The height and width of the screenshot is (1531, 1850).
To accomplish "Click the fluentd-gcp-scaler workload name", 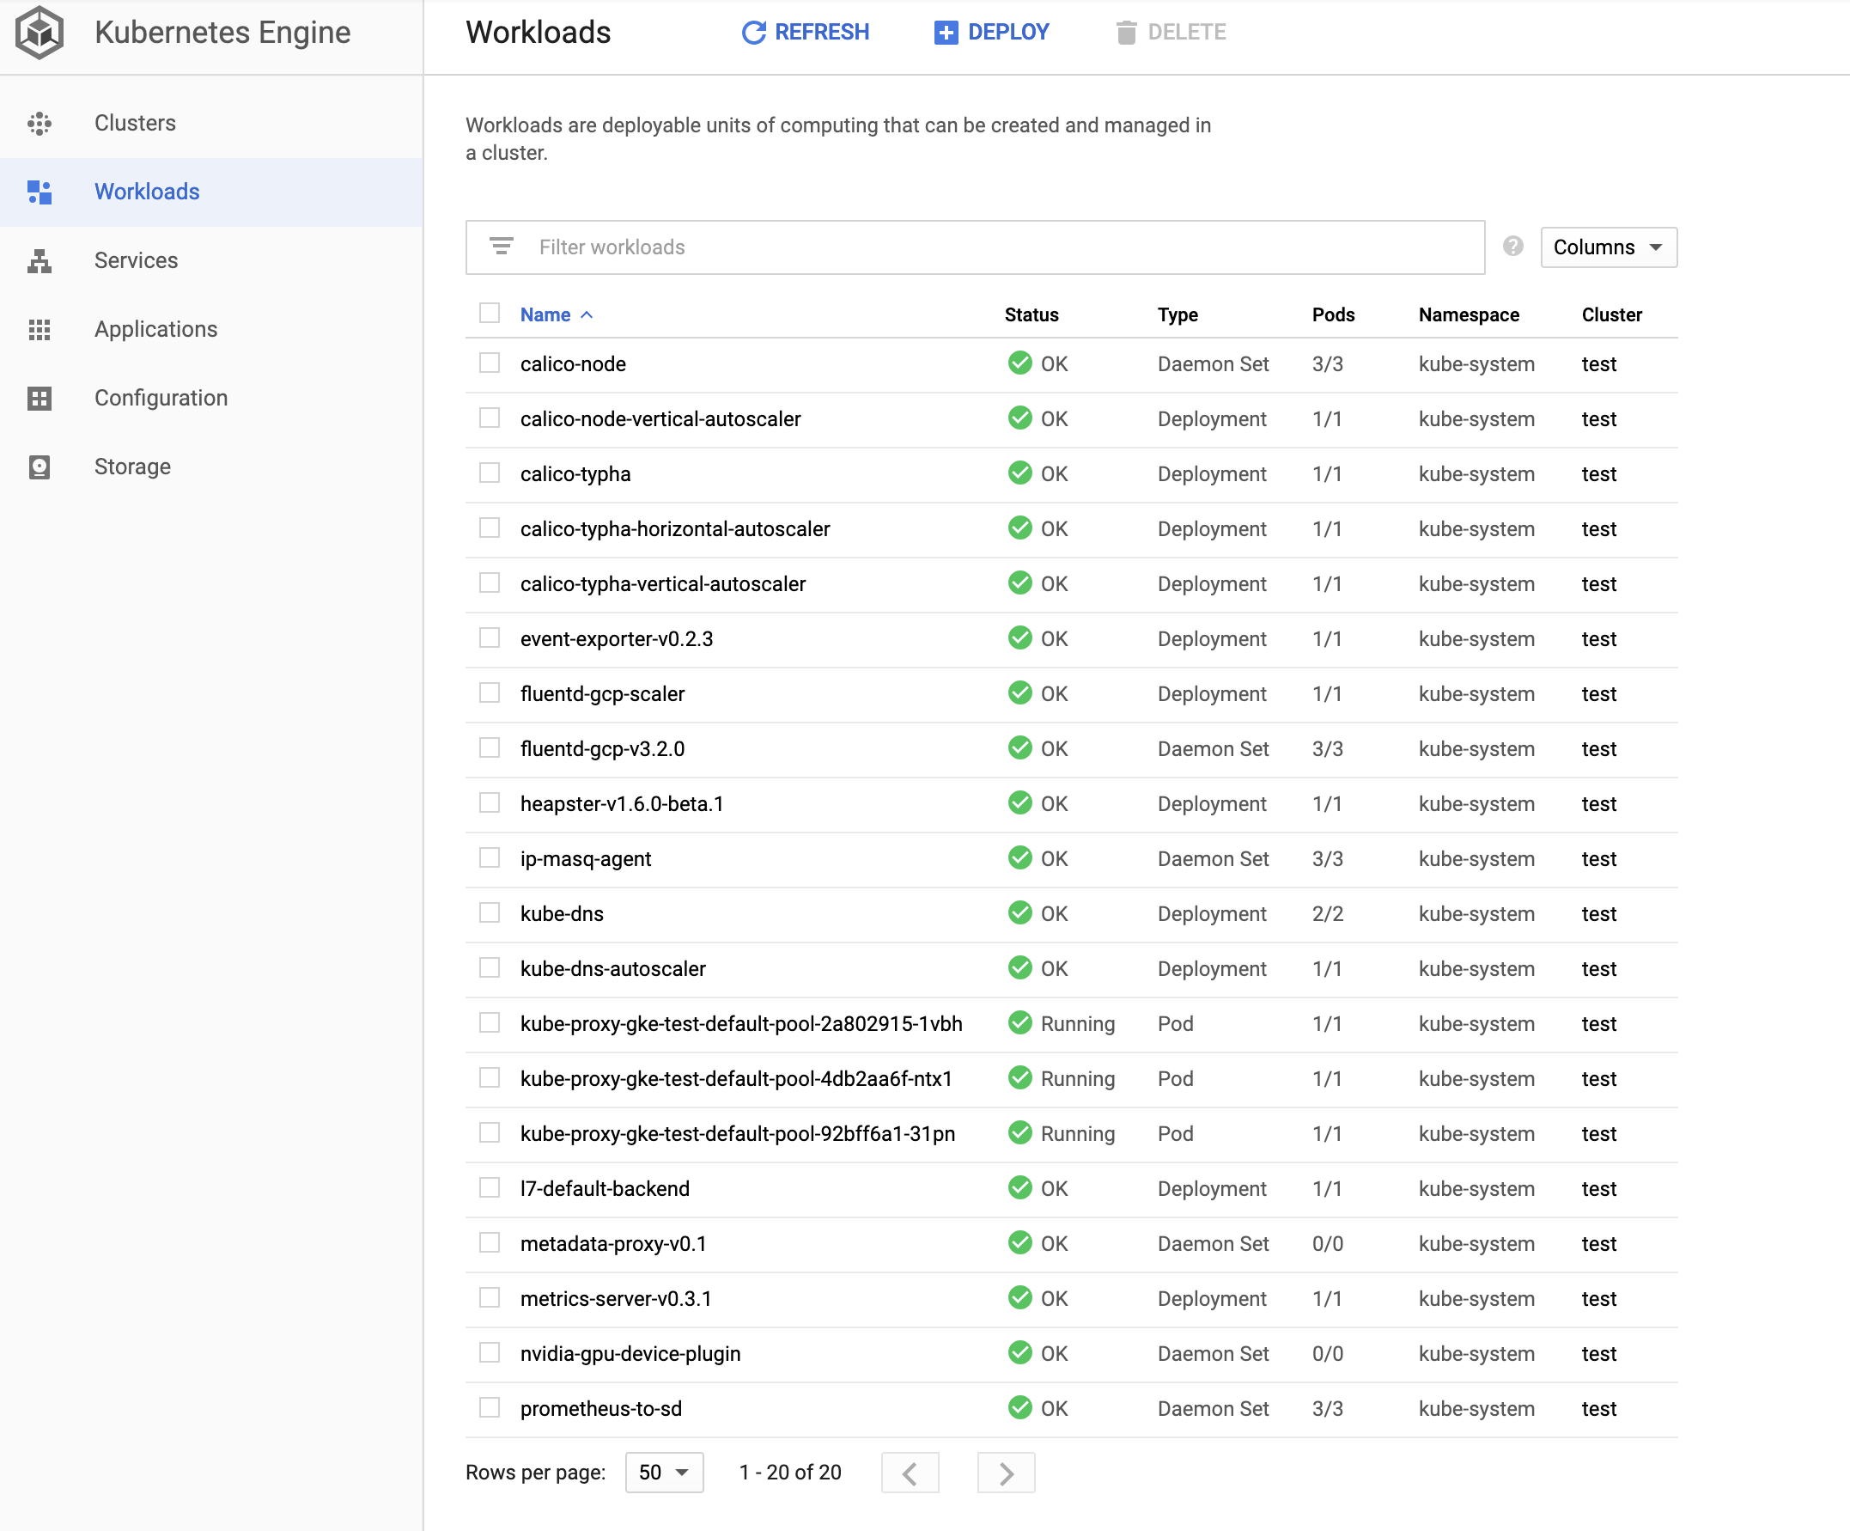I will pos(603,693).
